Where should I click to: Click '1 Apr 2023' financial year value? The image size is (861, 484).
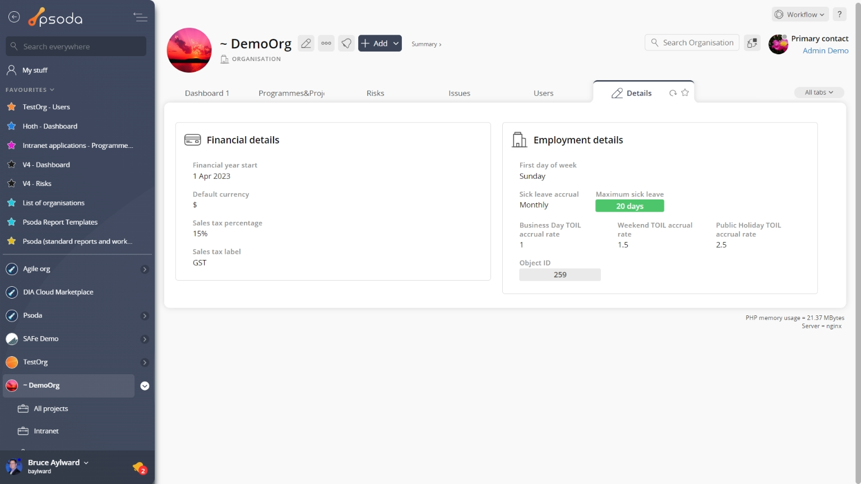tap(212, 176)
